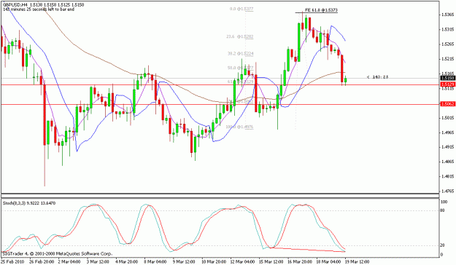Click the '3 Mar 12:00' time axis label
This screenshot has width=456, height=265.
click(98, 262)
